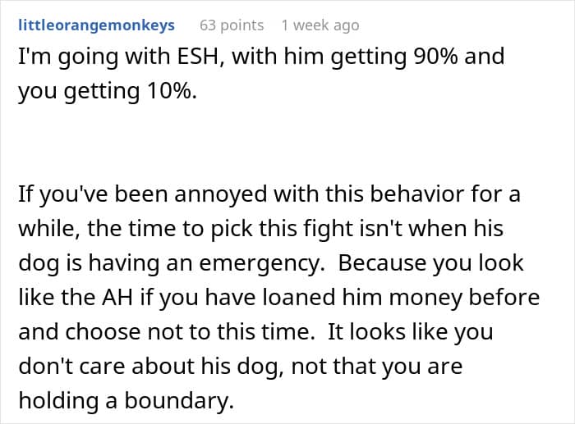This screenshot has width=575, height=424.
Task: Click the 63 points score label
Action: coord(232,25)
